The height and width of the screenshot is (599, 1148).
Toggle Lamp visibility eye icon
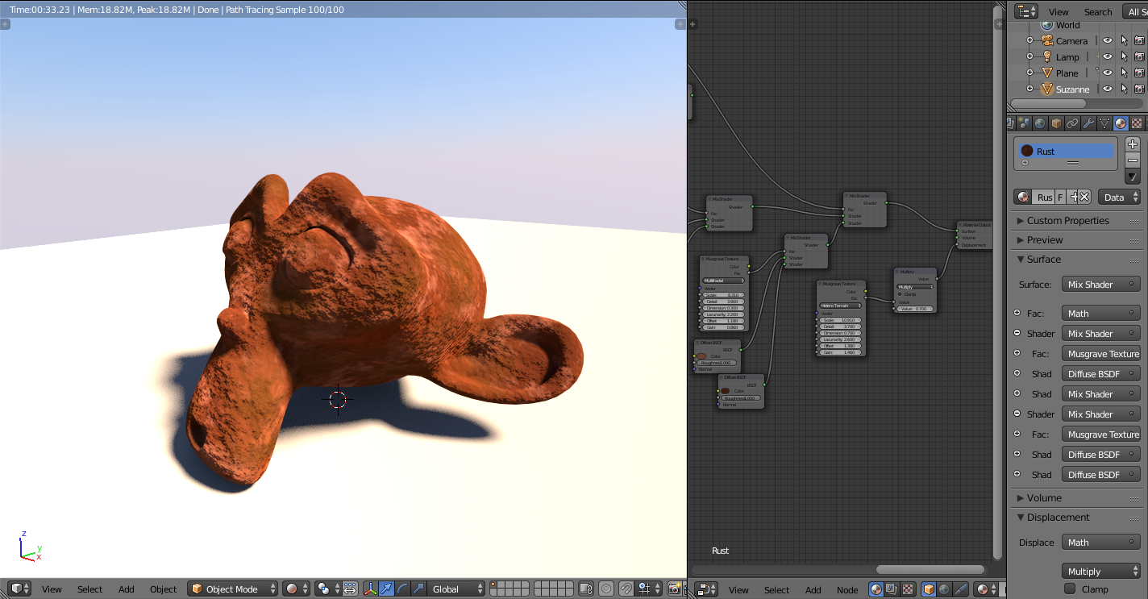[x=1108, y=57]
